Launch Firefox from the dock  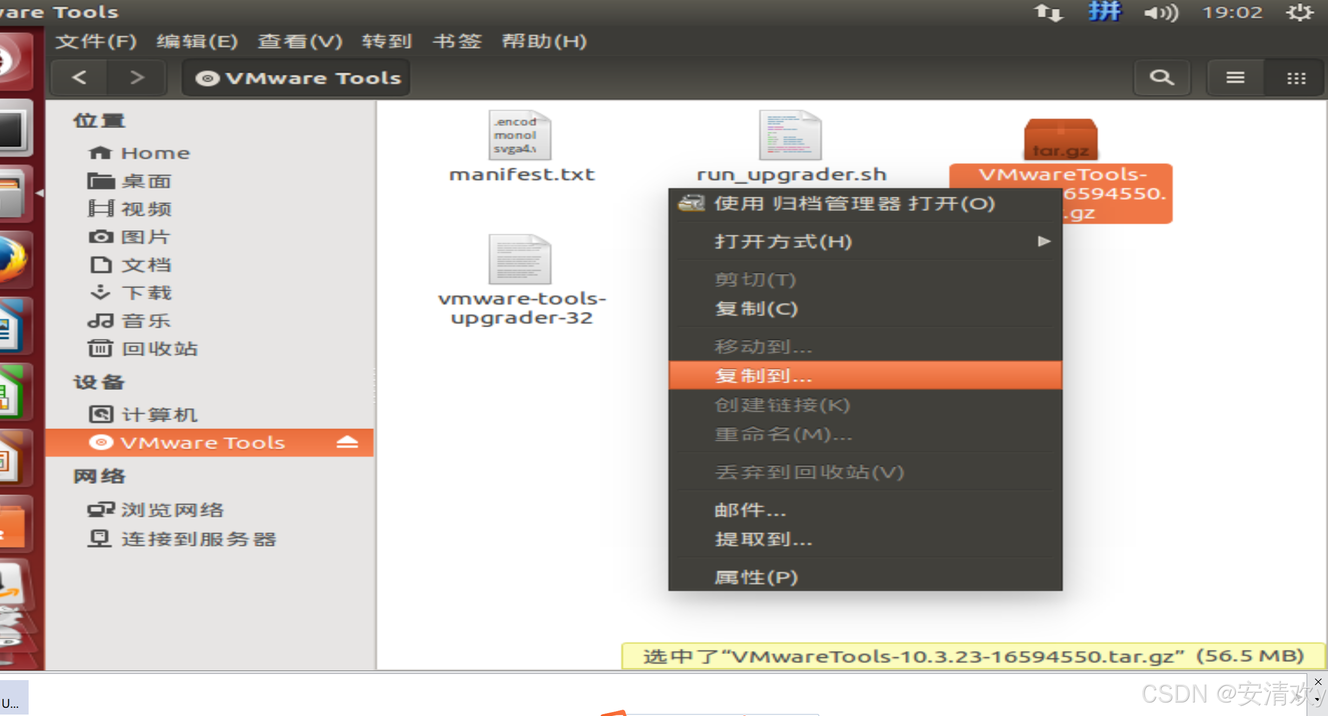tap(15, 259)
